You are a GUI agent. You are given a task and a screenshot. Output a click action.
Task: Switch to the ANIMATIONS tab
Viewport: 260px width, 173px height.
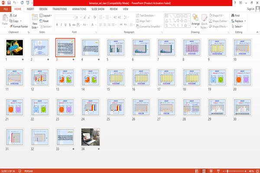click(79, 9)
